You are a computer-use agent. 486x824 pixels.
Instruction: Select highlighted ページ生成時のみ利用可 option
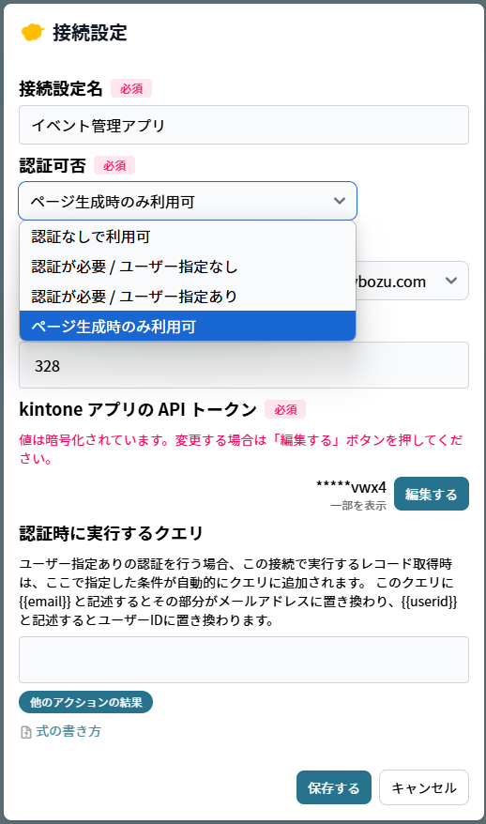[188, 326]
